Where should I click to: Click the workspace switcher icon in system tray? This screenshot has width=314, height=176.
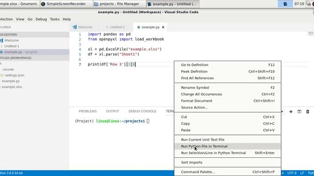285,4
